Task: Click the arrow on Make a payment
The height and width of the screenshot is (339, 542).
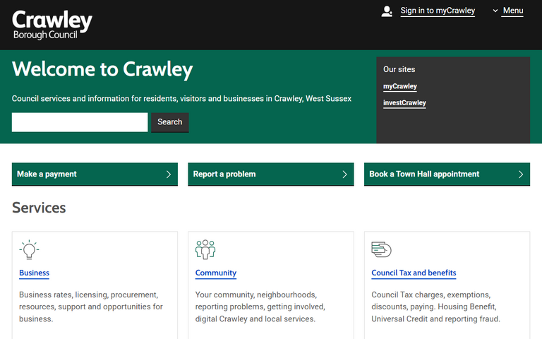Action: click(168, 174)
